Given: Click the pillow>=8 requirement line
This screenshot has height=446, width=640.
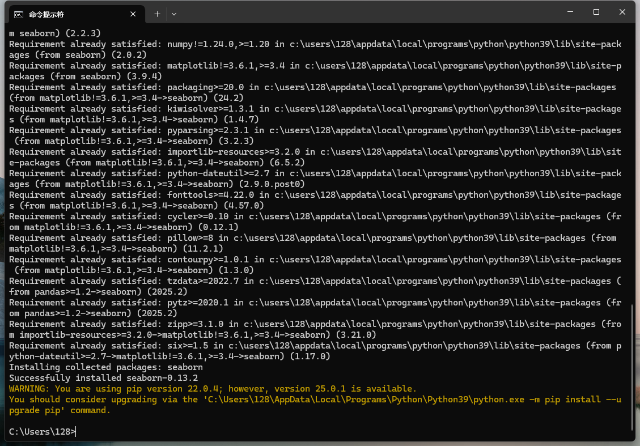Looking at the screenshot, I should (x=313, y=239).
